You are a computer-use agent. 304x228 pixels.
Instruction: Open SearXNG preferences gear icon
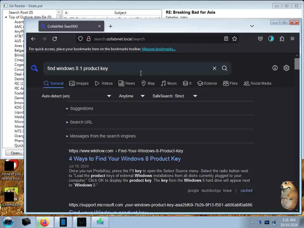(x=286, y=68)
